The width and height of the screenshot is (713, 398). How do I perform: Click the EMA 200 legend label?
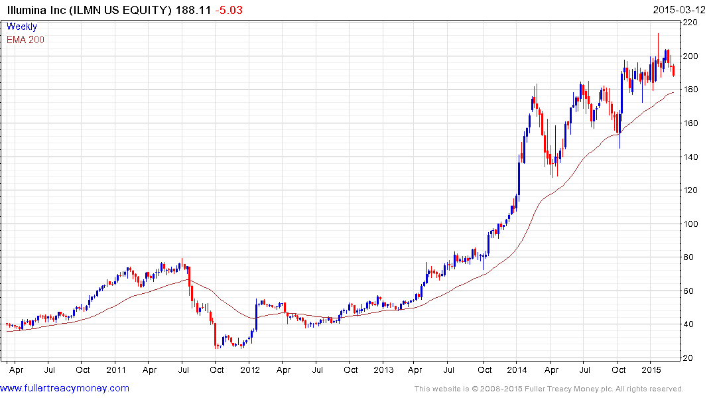[25, 40]
